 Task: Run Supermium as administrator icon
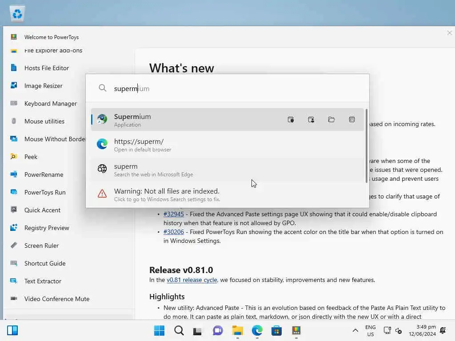291,120
